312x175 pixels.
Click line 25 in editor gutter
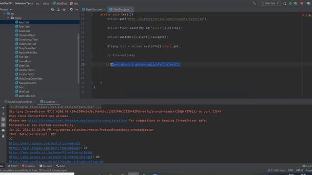point(82,65)
